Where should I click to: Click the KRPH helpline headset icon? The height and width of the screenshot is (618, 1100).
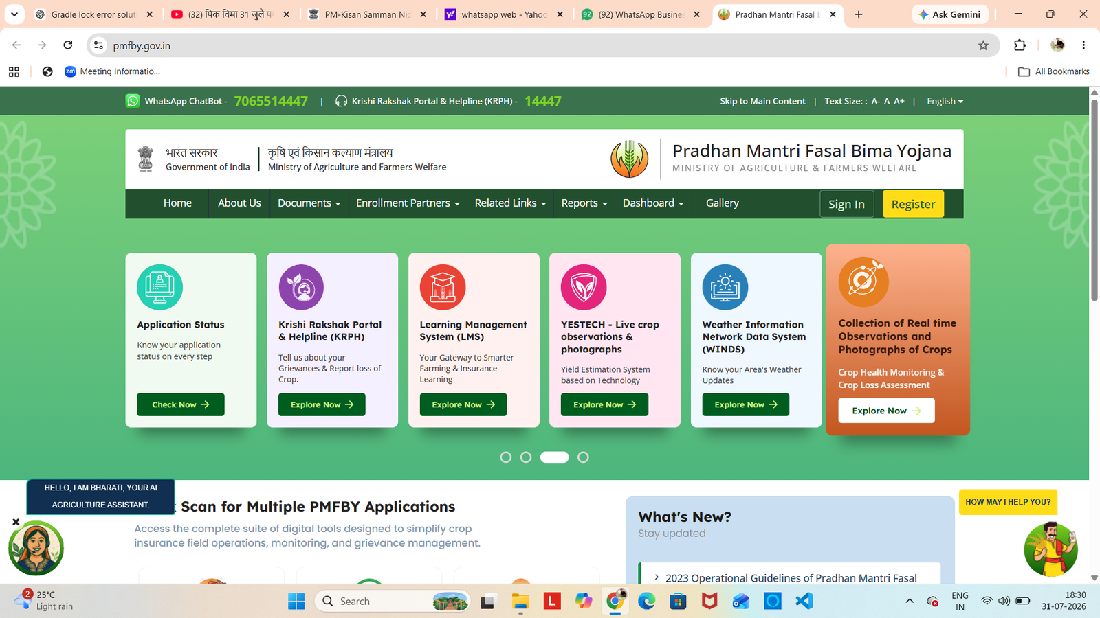click(x=341, y=101)
